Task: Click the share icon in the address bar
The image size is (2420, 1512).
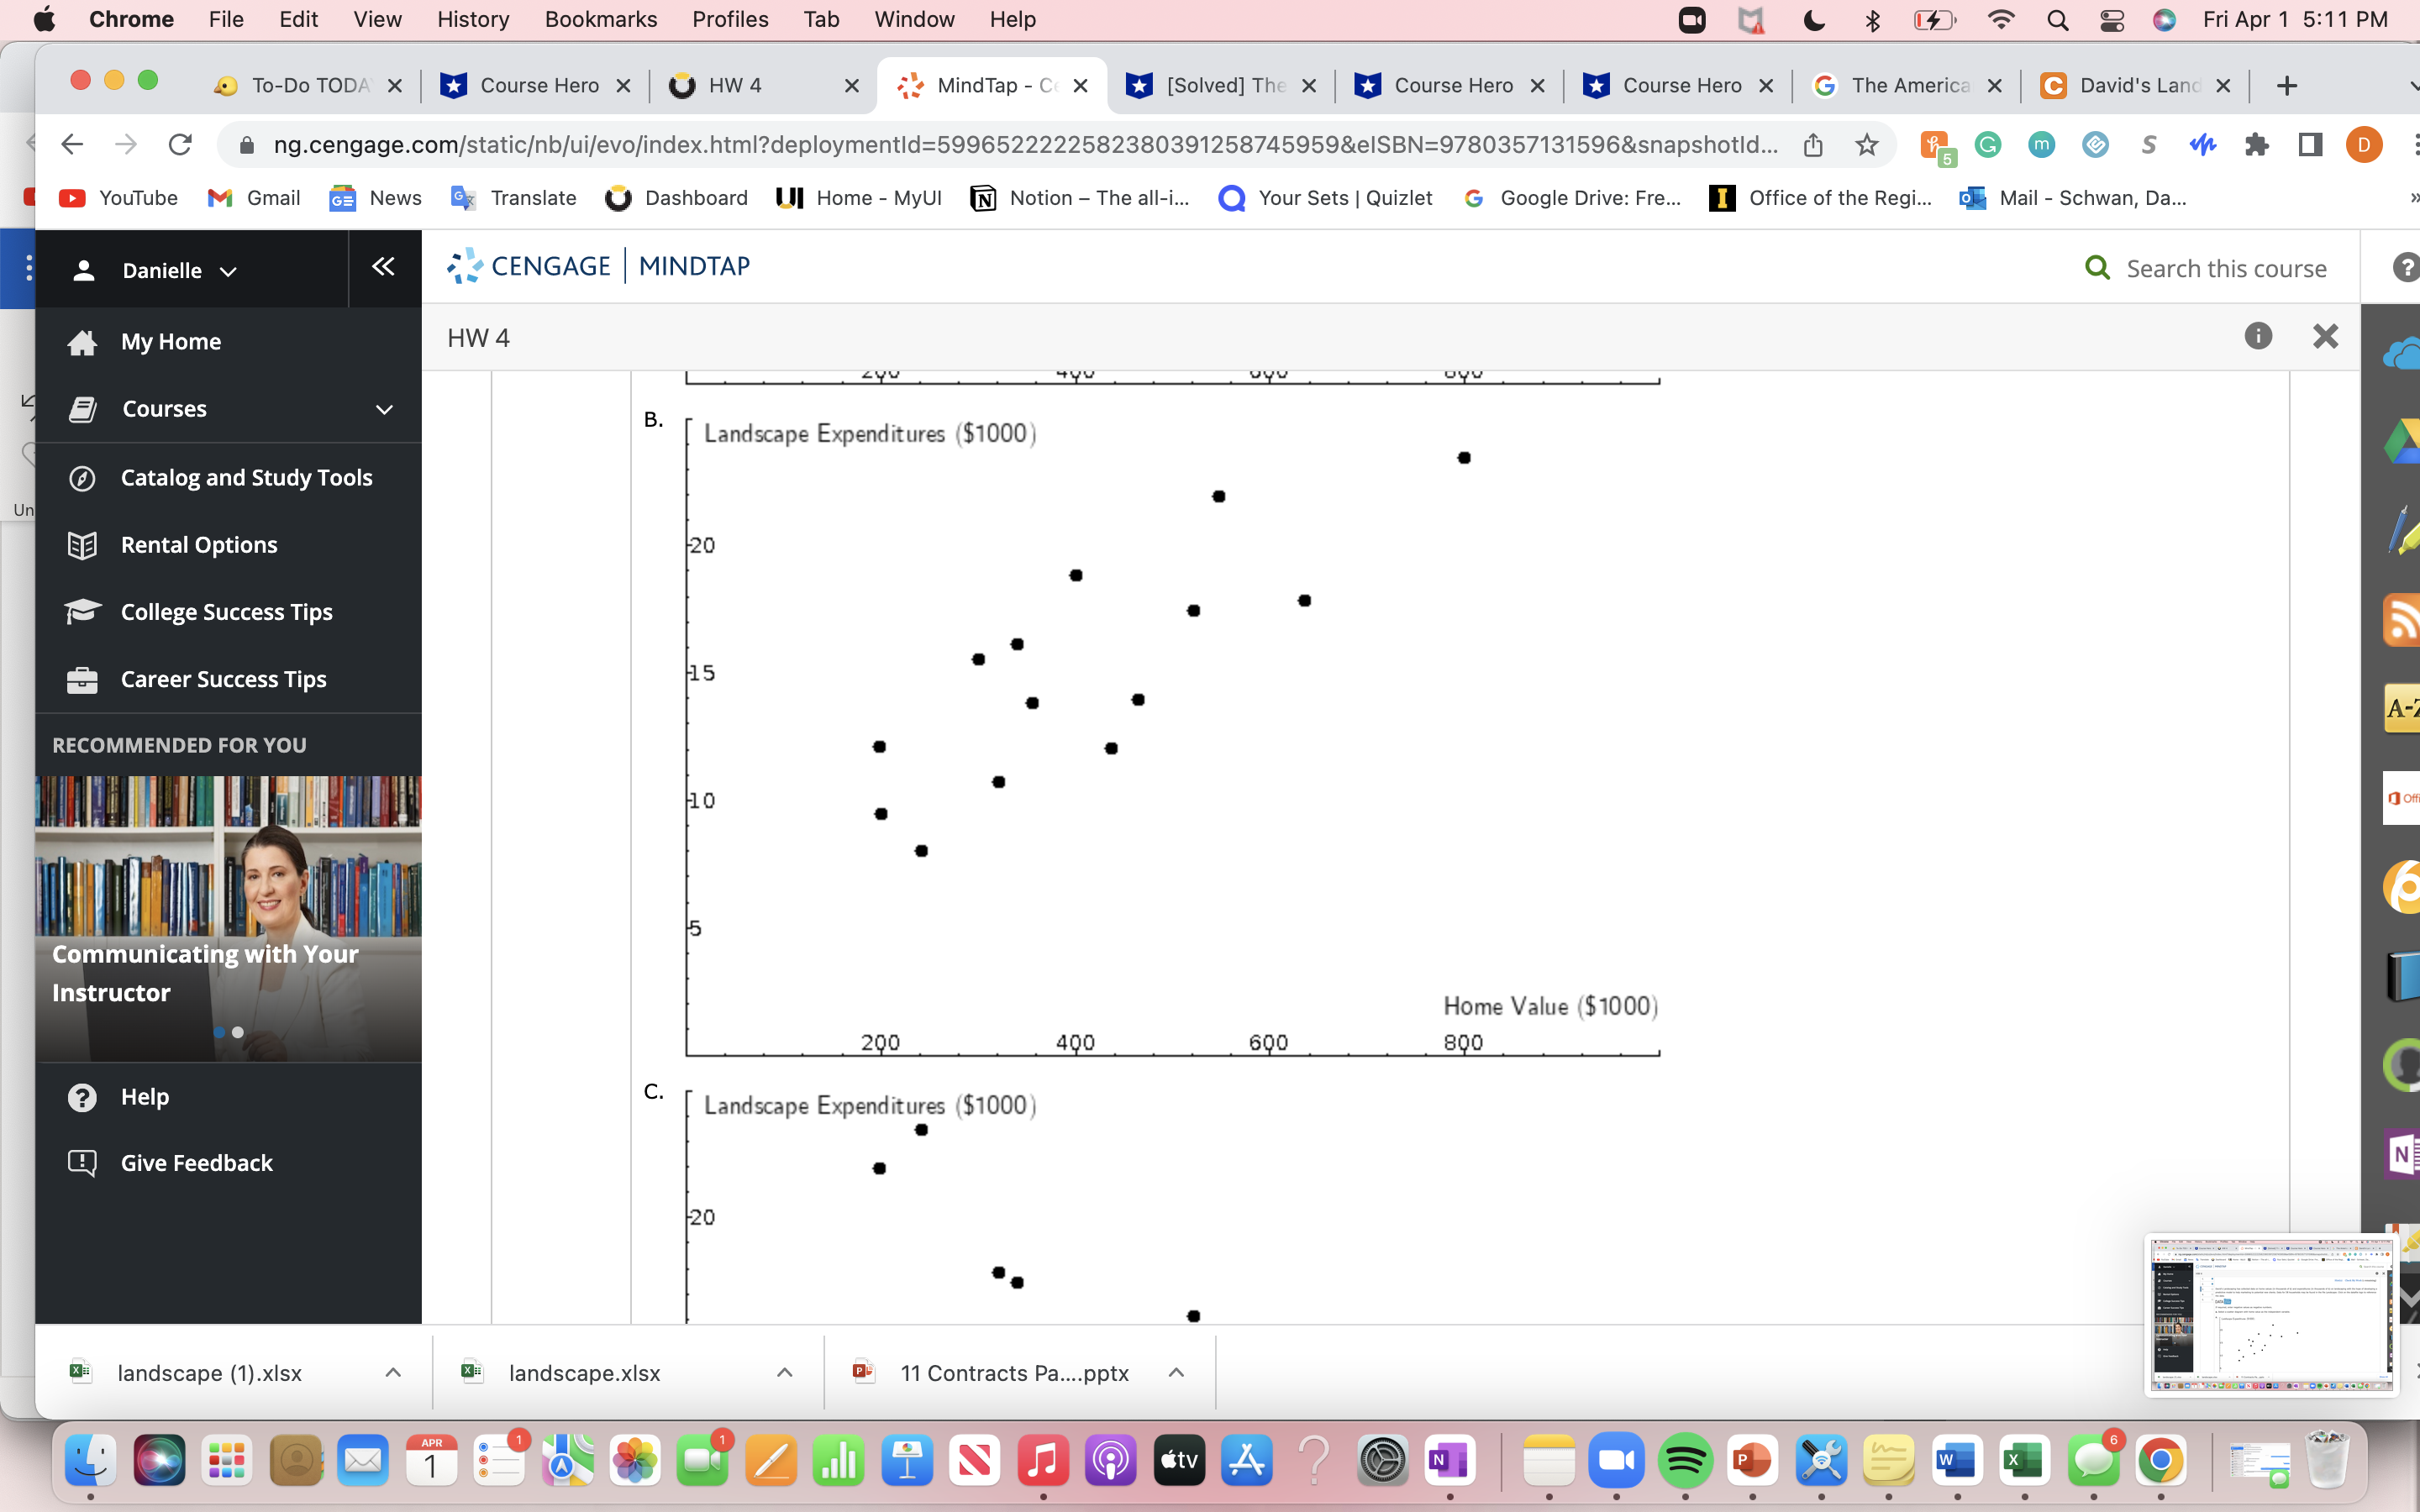Action: [1814, 144]
